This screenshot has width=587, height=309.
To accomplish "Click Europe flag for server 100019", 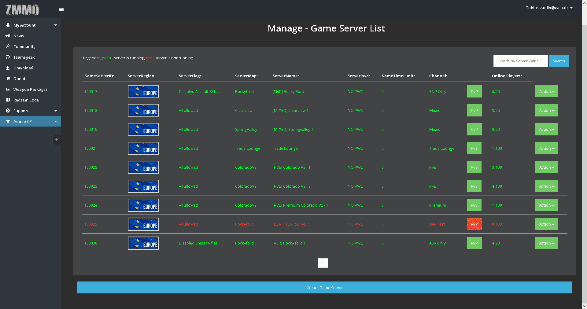I will pyautogui.click(x=143, y=129).
